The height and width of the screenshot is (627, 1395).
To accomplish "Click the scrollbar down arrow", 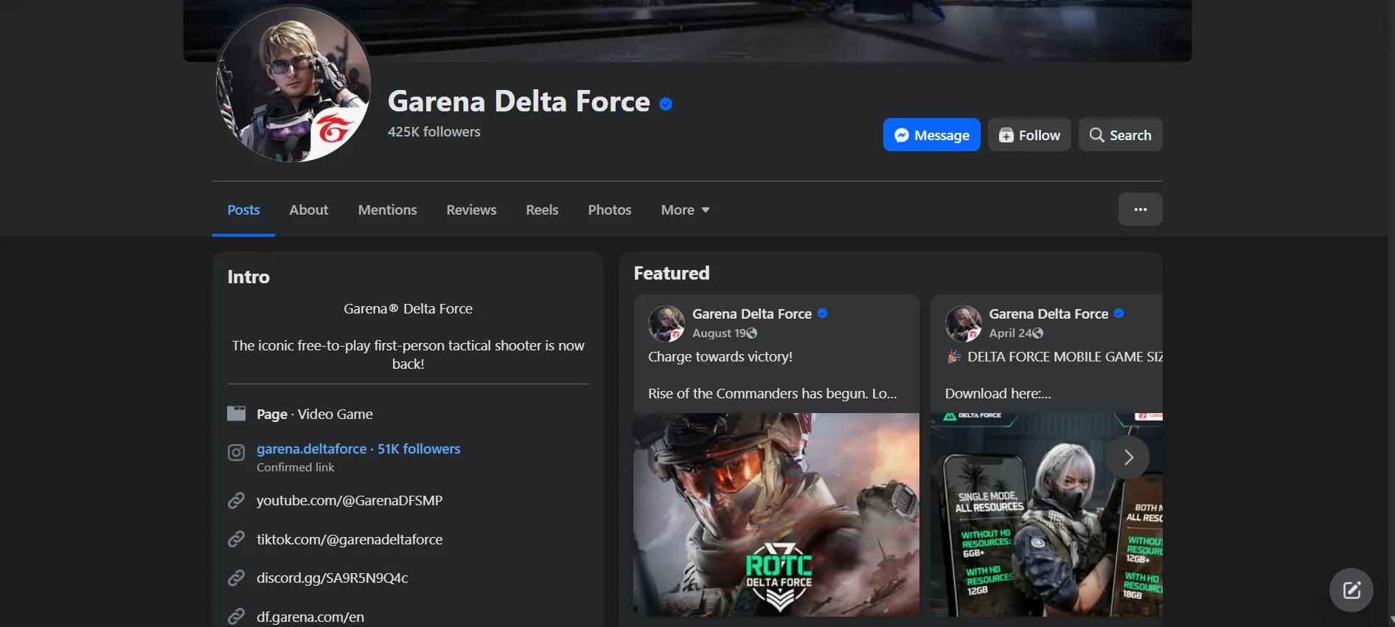I will coord(1391,620).
